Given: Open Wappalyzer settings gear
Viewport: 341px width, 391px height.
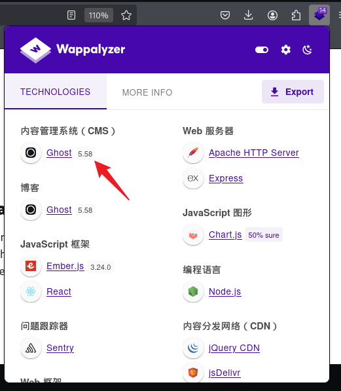Looking at the screenshot, I should tap(285, 50).
